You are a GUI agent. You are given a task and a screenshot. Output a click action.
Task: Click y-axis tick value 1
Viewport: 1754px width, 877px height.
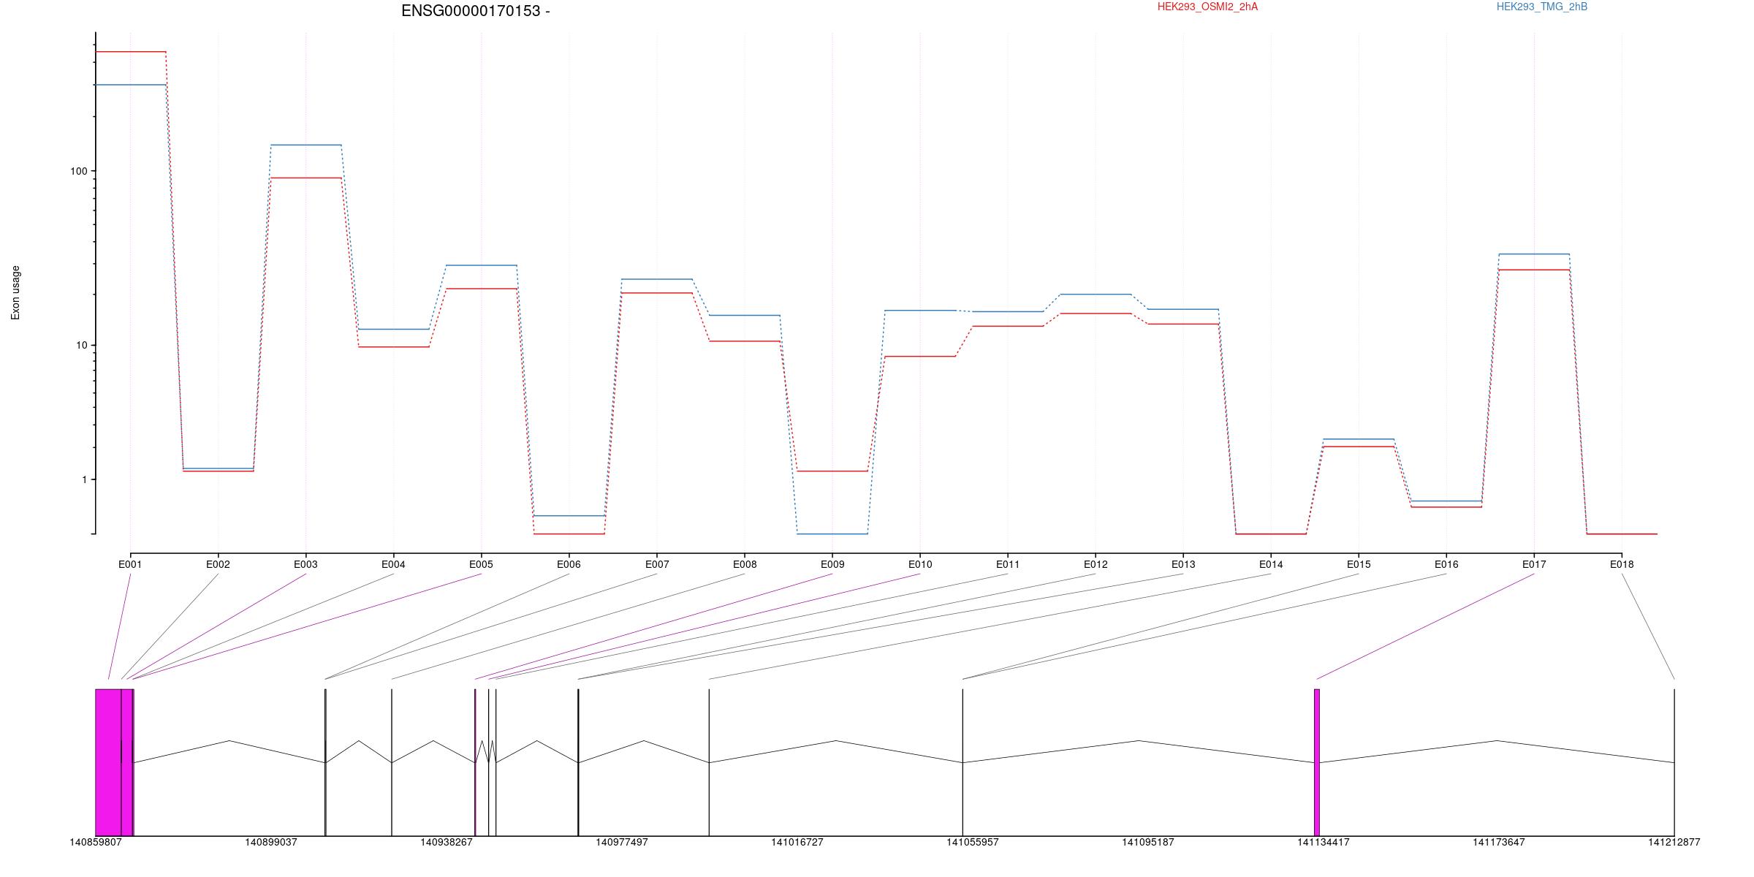tap(83, 479)
